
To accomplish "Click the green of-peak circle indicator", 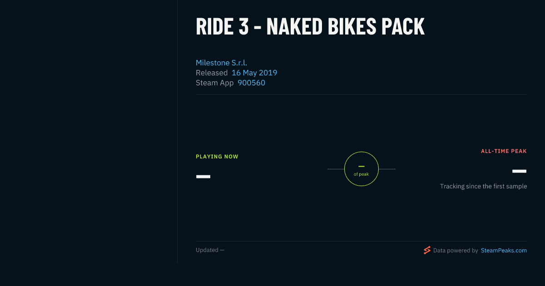I will coord(362,169).
